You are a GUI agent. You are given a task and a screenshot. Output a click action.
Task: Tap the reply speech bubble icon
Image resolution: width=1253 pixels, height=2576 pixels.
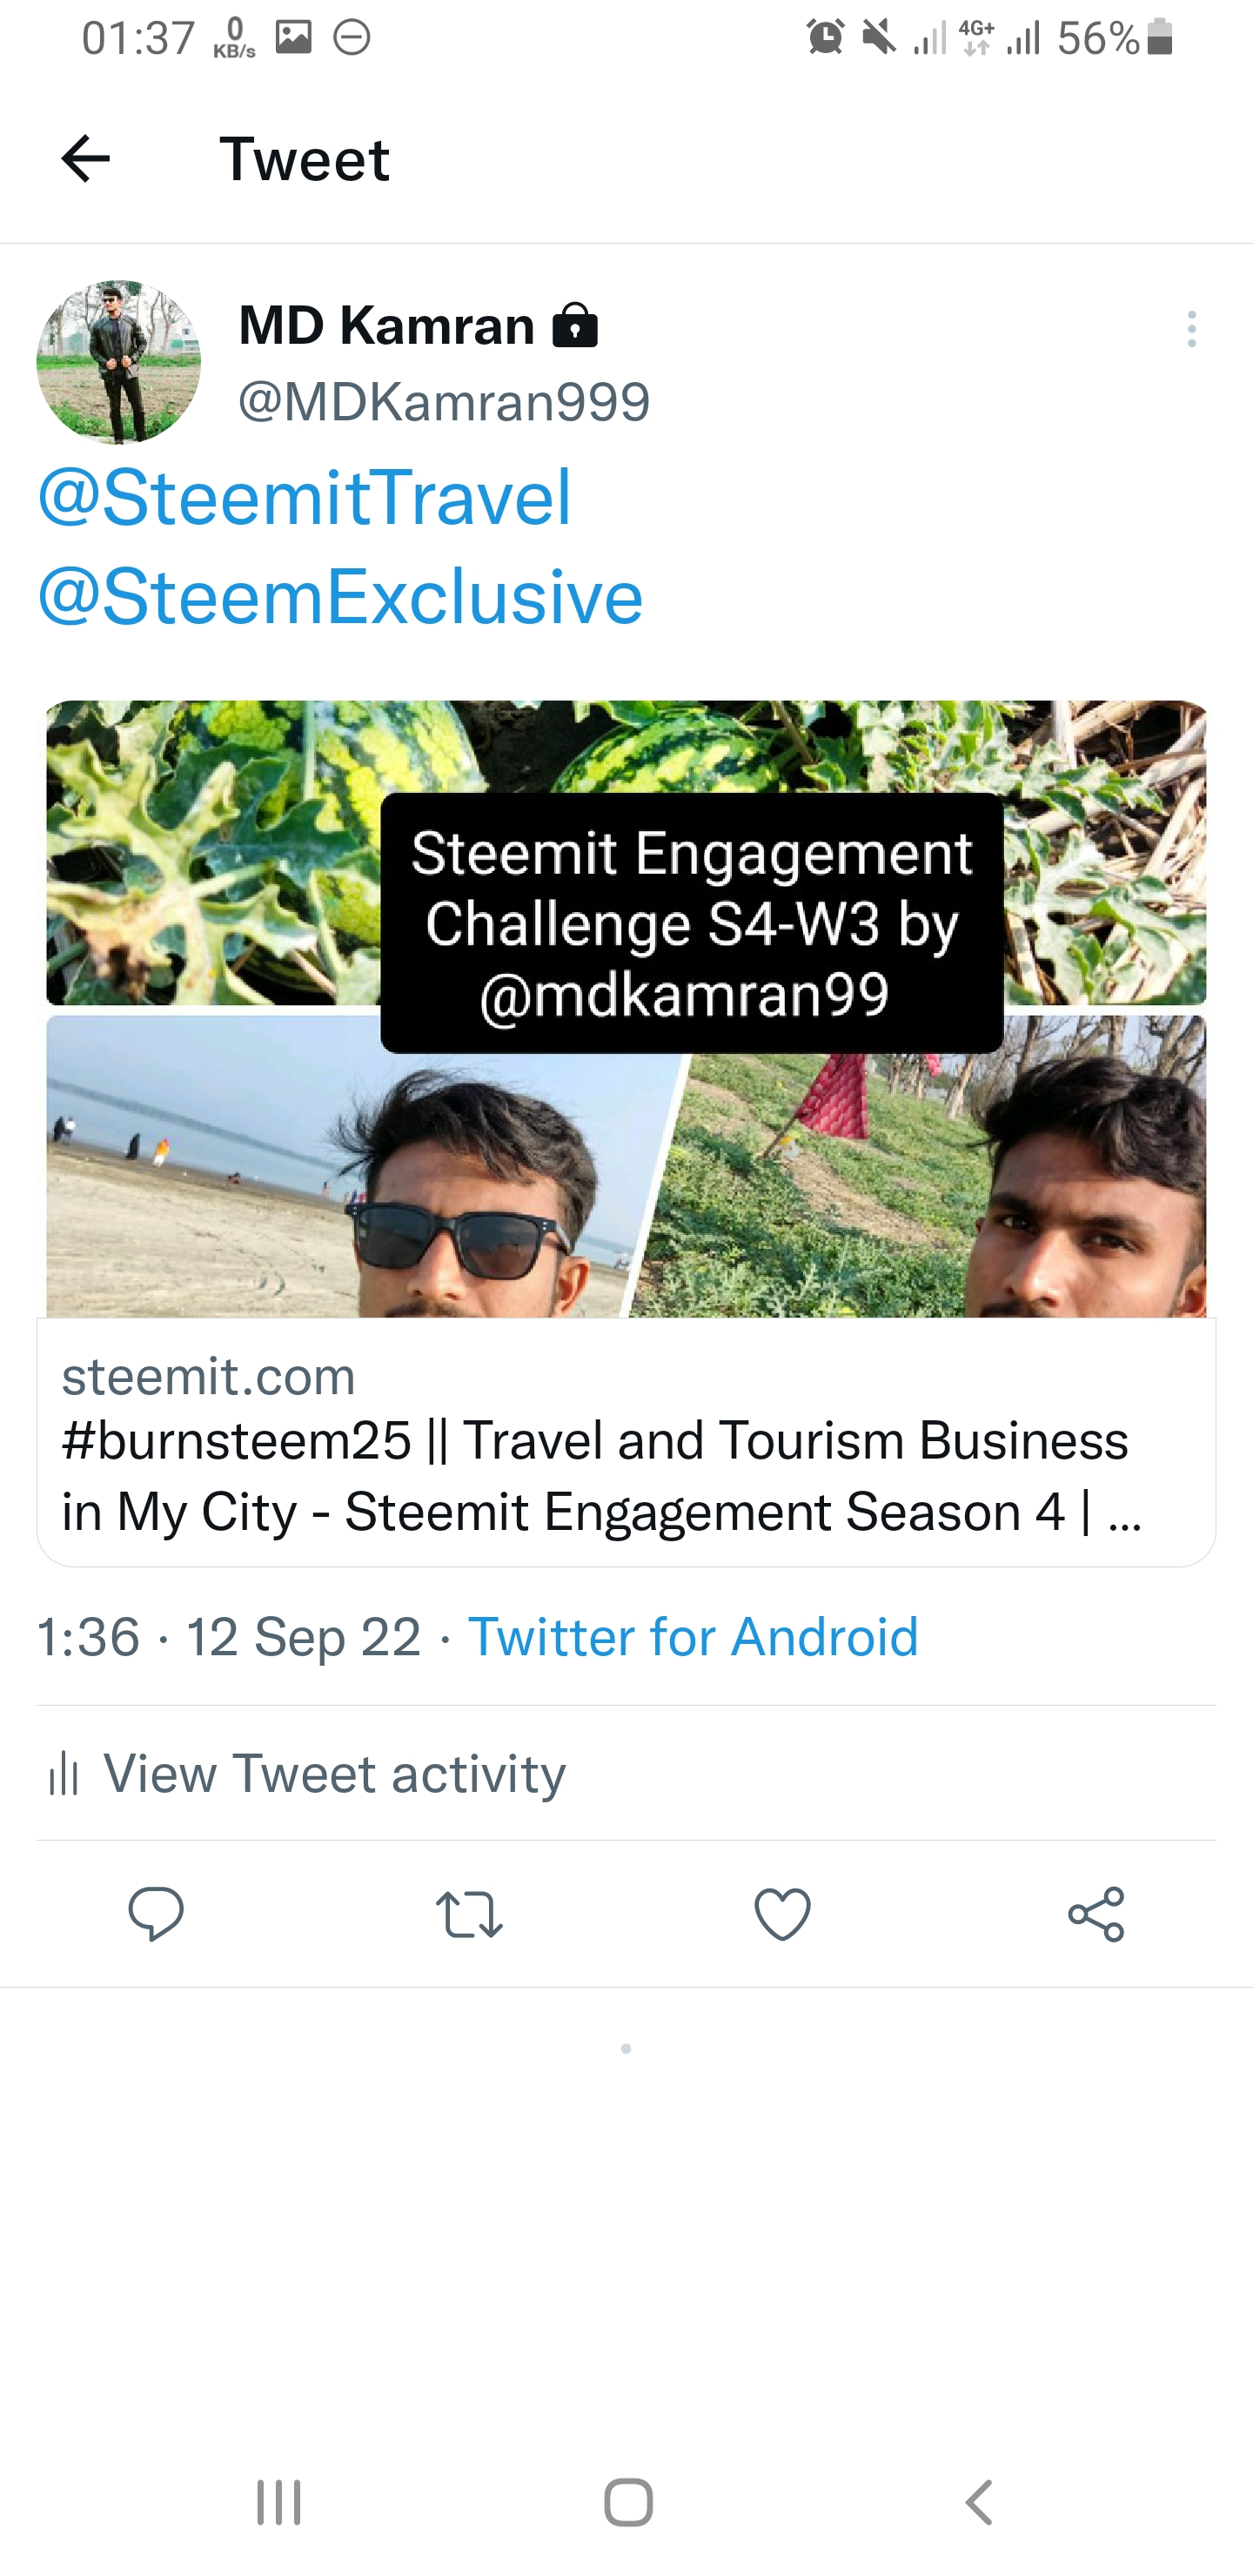tap(156, 1914)
